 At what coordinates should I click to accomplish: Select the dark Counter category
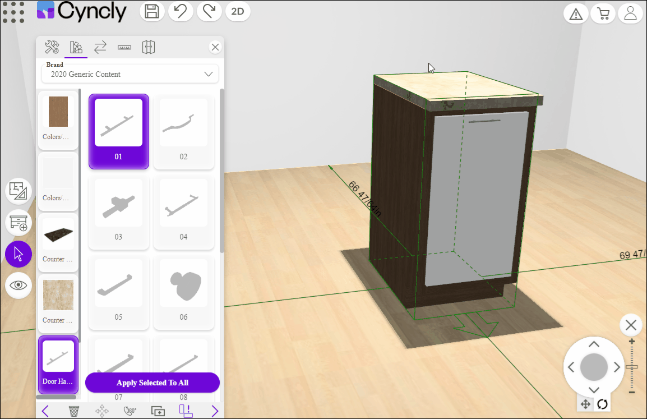tap(58, 242)
